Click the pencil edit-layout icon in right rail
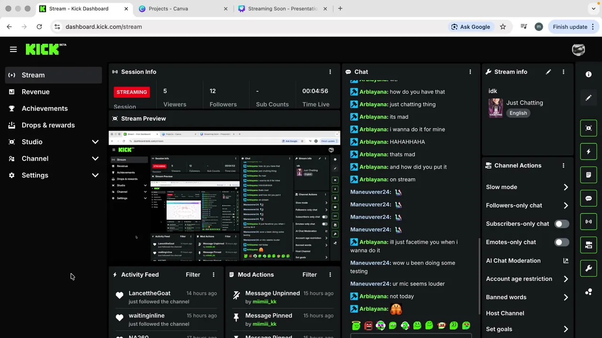This screenshot has height=338, width=602. (588, 98)
